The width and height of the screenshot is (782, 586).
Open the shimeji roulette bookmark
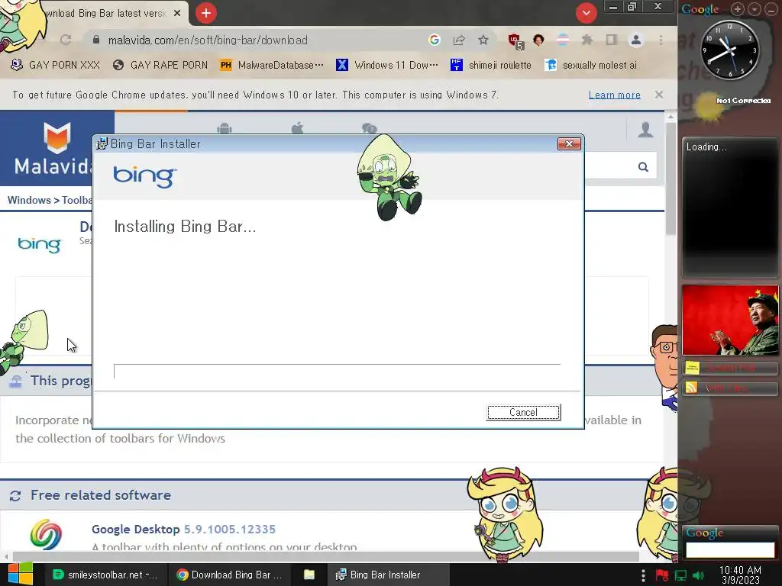[x=491, y=66]
